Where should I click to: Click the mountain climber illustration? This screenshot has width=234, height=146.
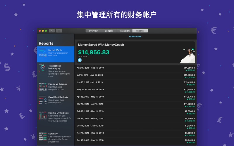(x=187, y=56)
